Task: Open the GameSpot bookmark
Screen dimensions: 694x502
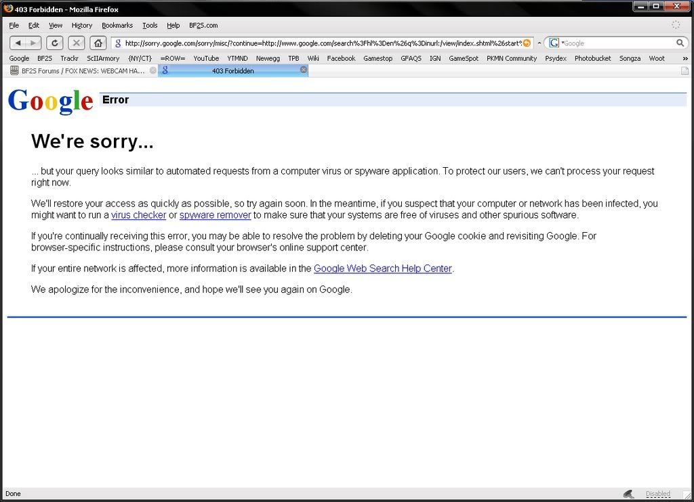Action: 464,58
